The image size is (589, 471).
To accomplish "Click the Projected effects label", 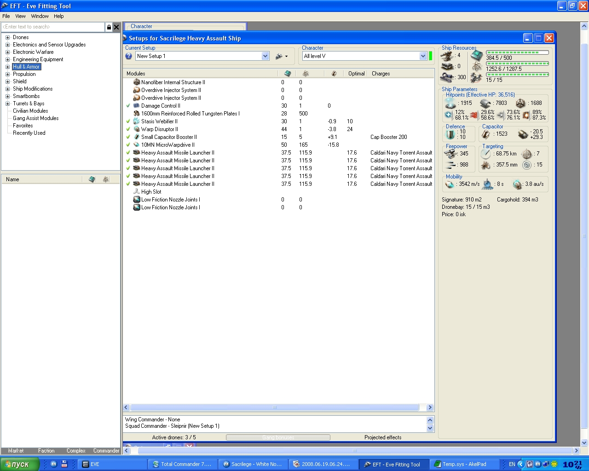I will (383, 437).
